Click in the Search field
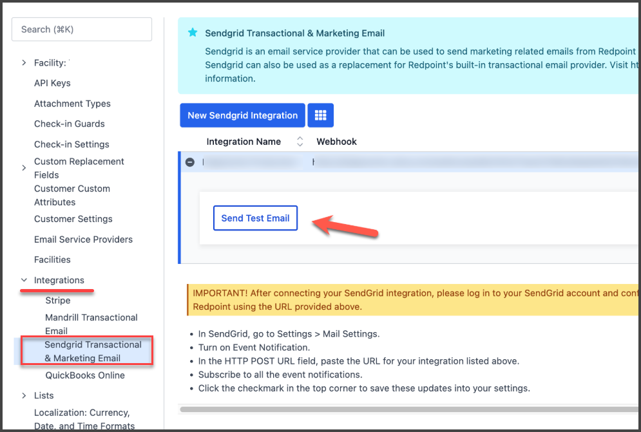The width and height of the screenshot is (641, 432). point(82,30)
